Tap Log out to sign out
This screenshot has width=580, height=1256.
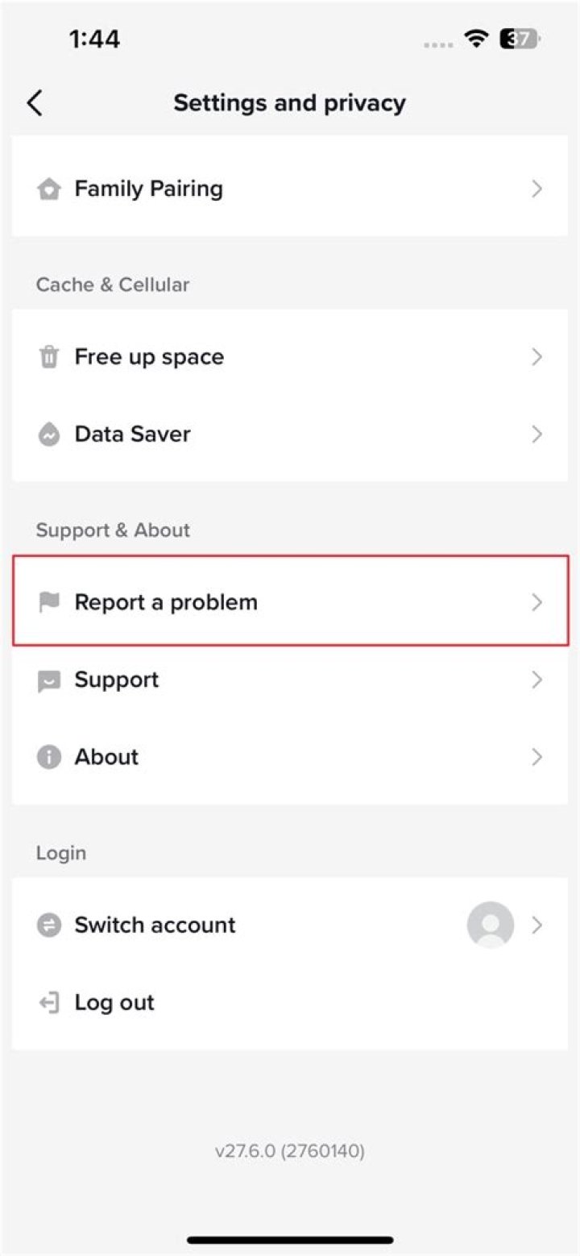click(x=114, y=1002)
